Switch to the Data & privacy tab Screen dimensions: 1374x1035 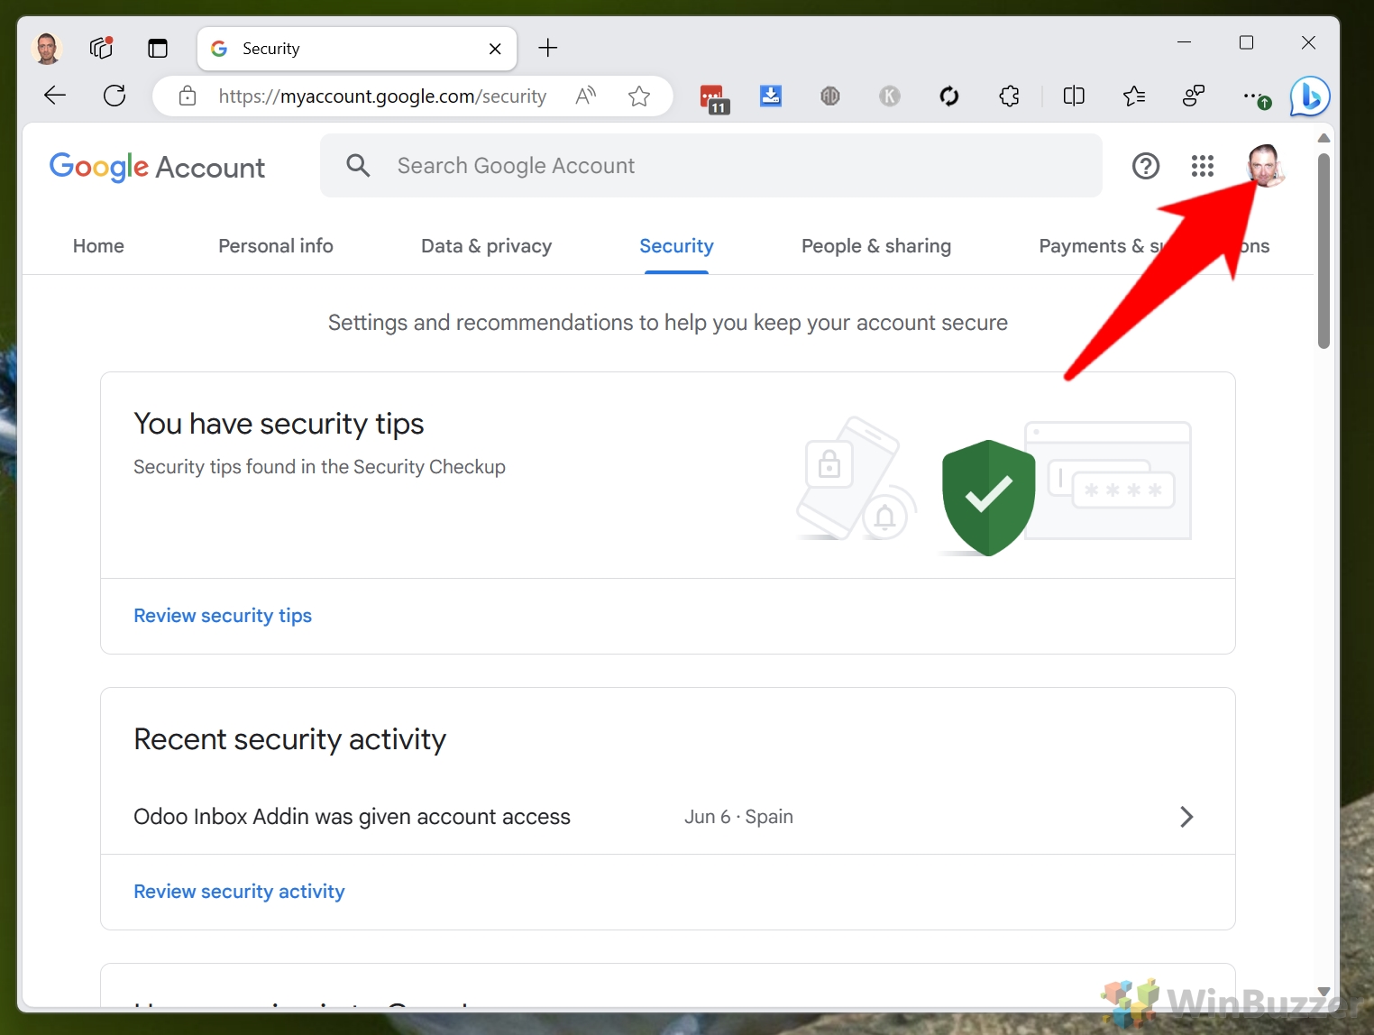click(487, 246)
